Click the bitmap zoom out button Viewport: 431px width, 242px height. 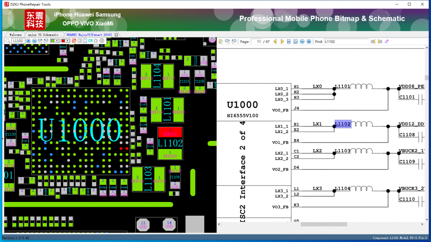point(34,41)
